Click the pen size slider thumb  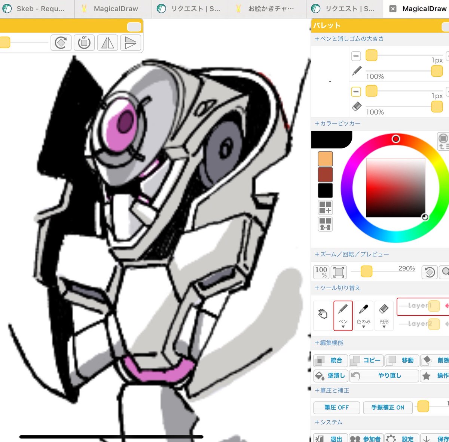click(371, 55)
